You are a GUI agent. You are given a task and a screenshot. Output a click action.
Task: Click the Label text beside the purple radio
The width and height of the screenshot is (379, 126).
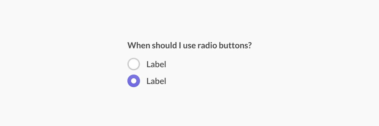pos(156,81)
